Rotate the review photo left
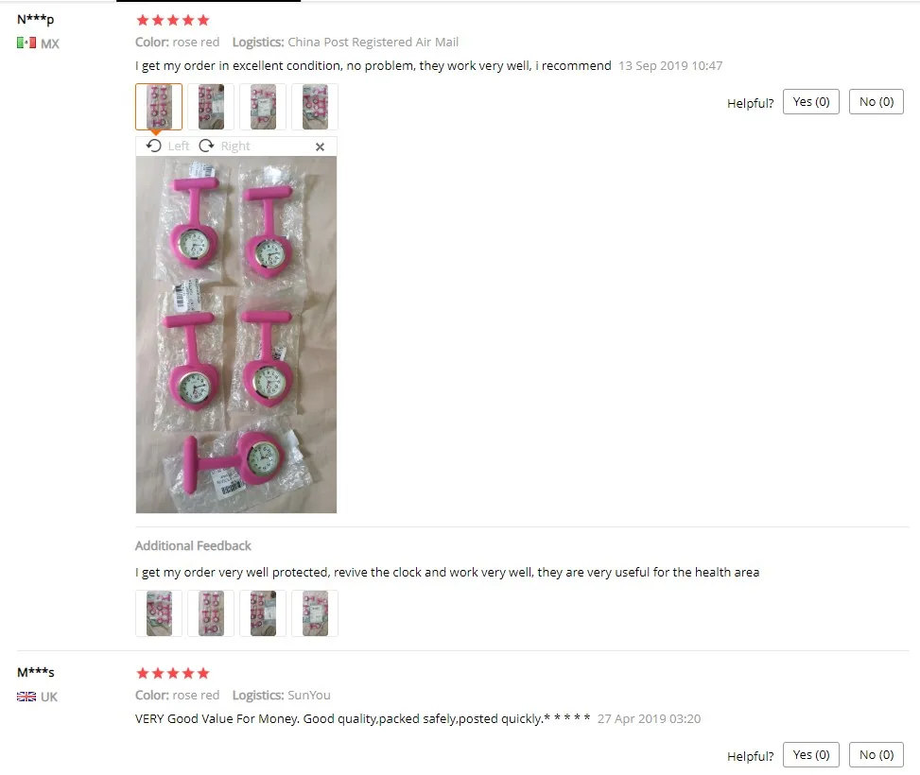Image resolution: width=920 pixels, height=775 pixels. [167, 146]
